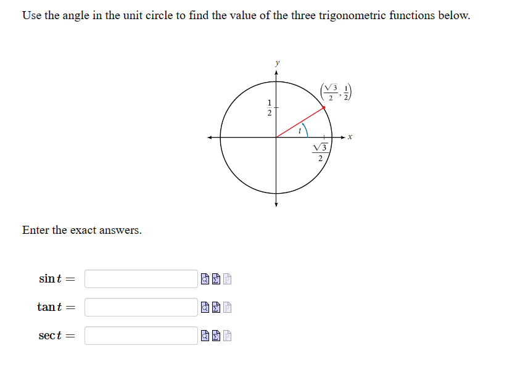This screenshot has height=372, width=507.
Task: Open the equation editor beside tan t
Action: [x=215, y=307]
